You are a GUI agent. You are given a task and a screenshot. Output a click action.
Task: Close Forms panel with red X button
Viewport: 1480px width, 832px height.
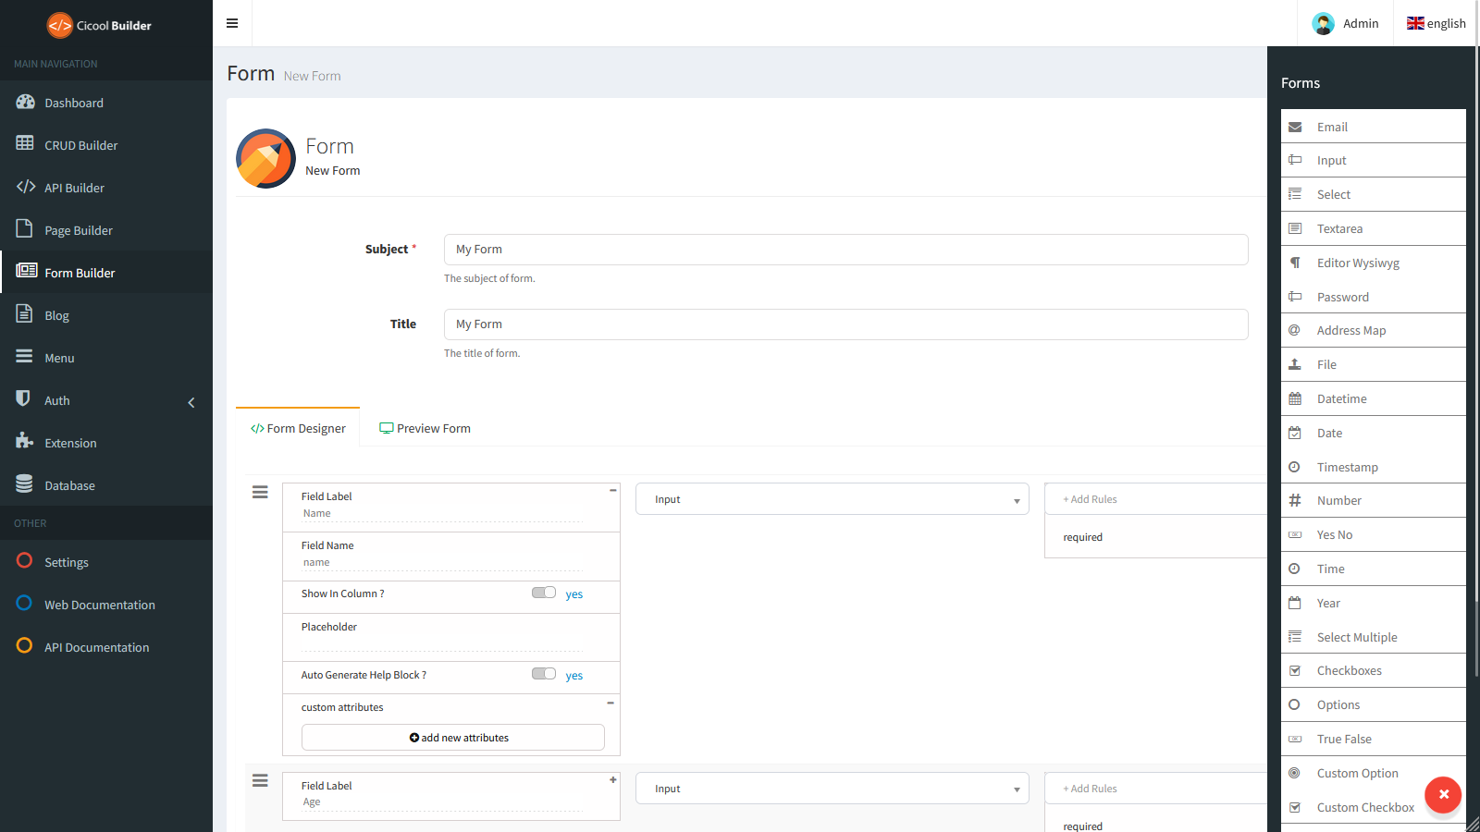click(1443, 794)
